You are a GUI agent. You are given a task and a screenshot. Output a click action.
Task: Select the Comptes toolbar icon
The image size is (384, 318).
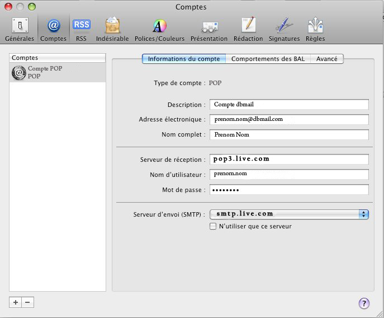coord(53,29)
